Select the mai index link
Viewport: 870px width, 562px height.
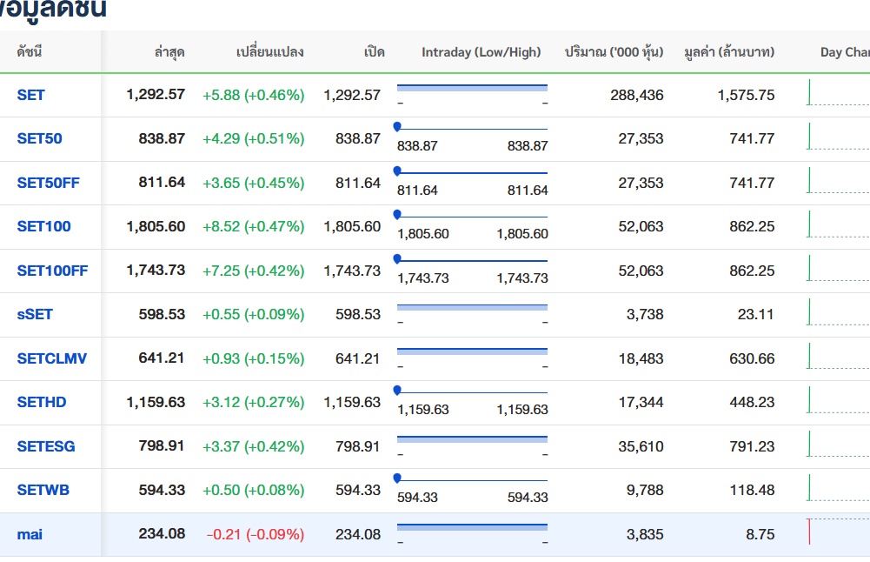pyautogui.click(x=30, y=534)
